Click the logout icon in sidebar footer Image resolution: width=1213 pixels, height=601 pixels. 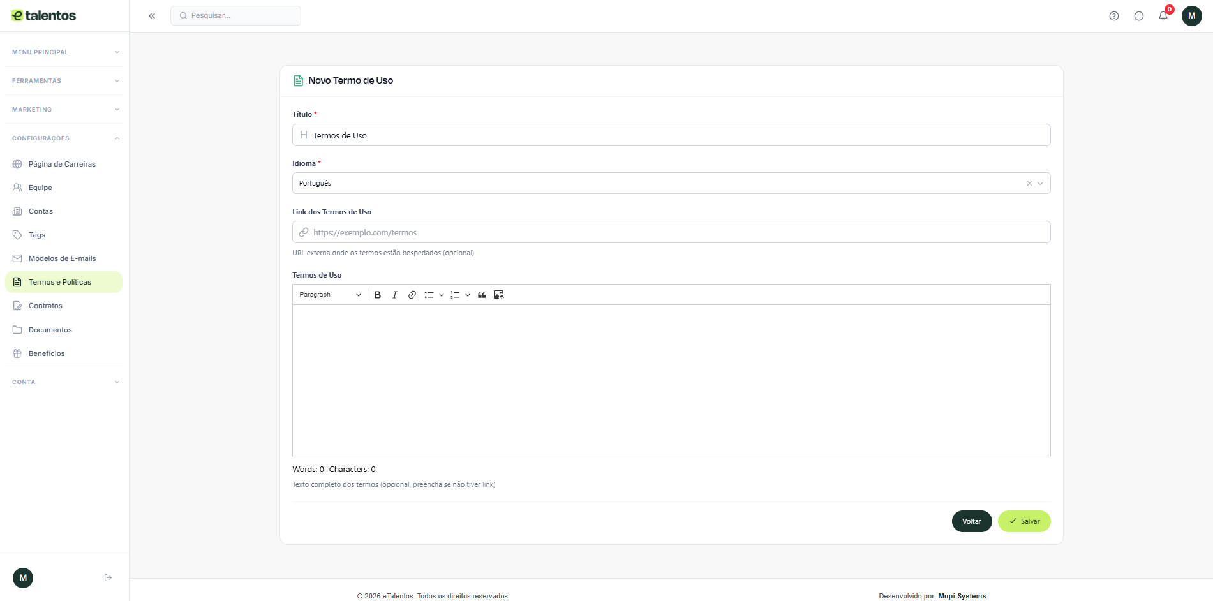pyautogui.click(x=108, y=578)
